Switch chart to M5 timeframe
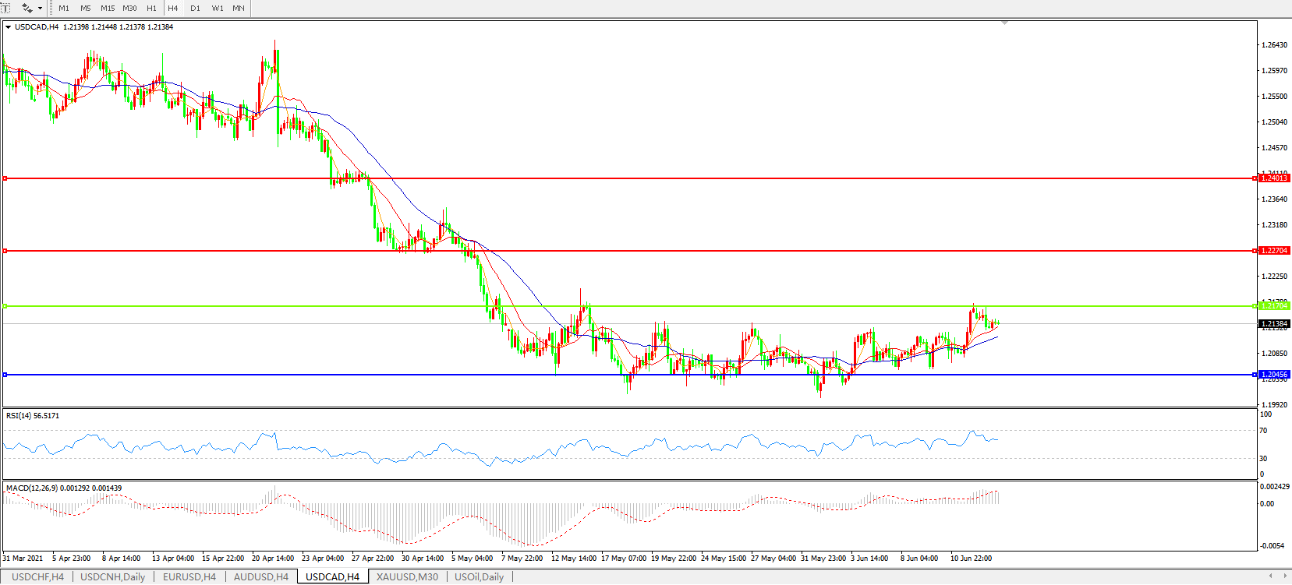This screenshot has width=1292, height=585. pos(86,9)
